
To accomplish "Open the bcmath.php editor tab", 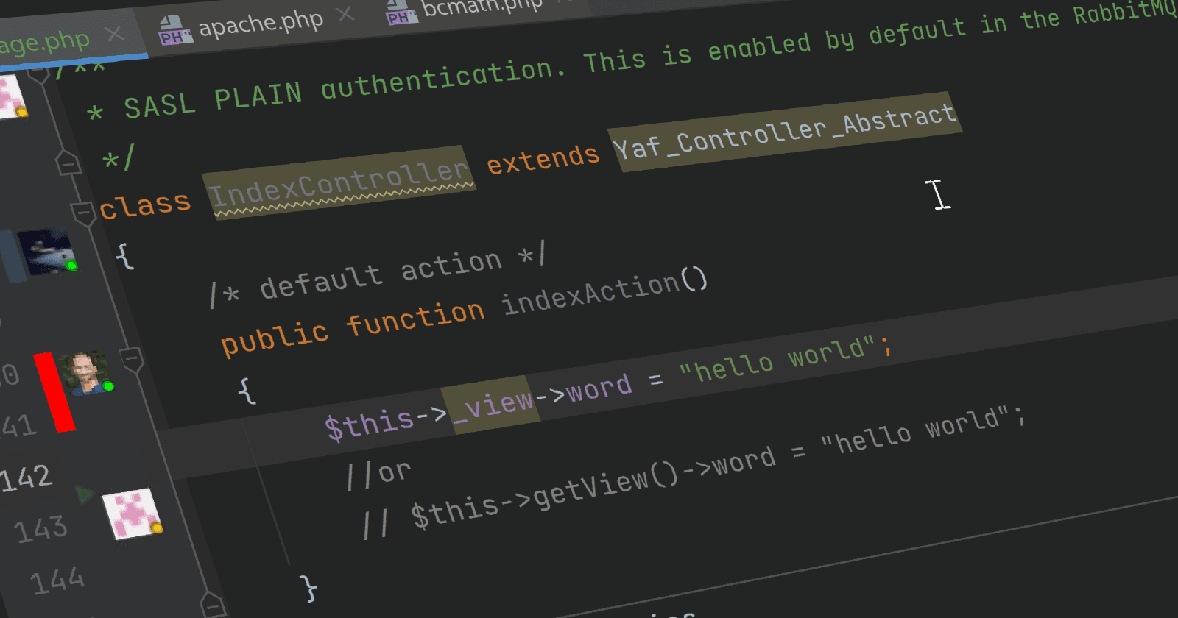I will [482, 7].
